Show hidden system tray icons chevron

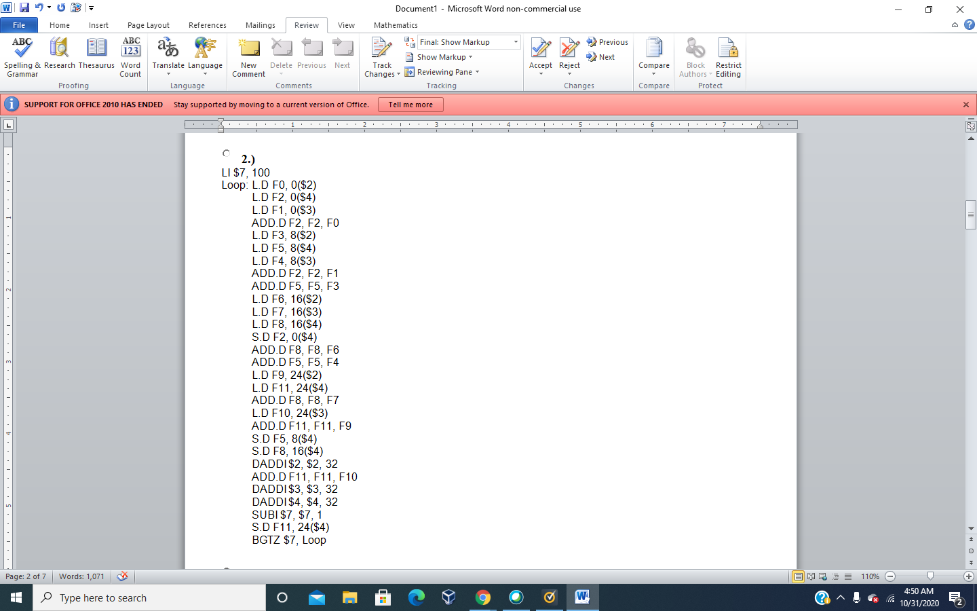[841, 597]
